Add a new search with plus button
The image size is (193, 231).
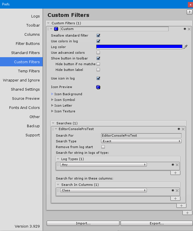click(181, 206)
